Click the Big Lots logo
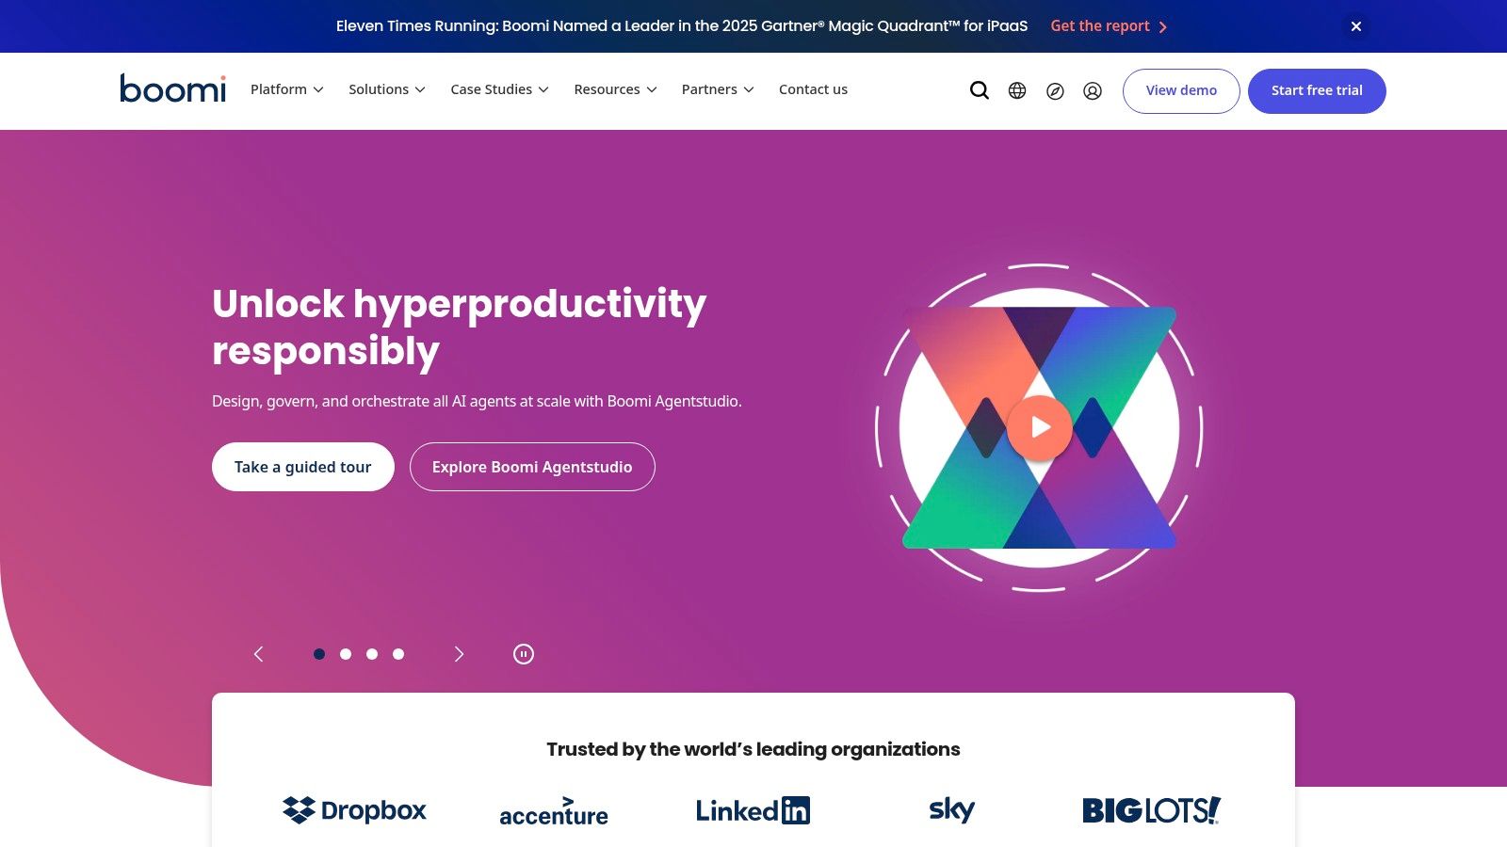 pos(1151,810)
